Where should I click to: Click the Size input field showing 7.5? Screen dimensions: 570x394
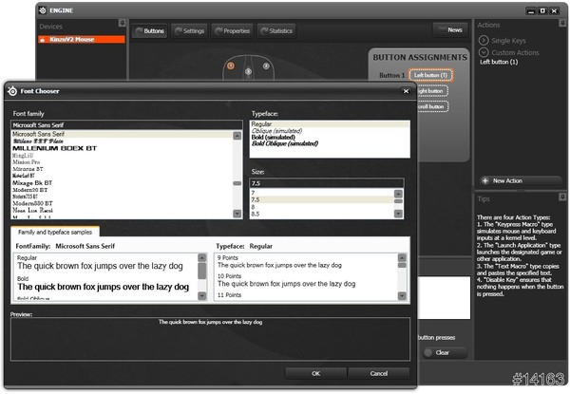[x=327, y=182]
